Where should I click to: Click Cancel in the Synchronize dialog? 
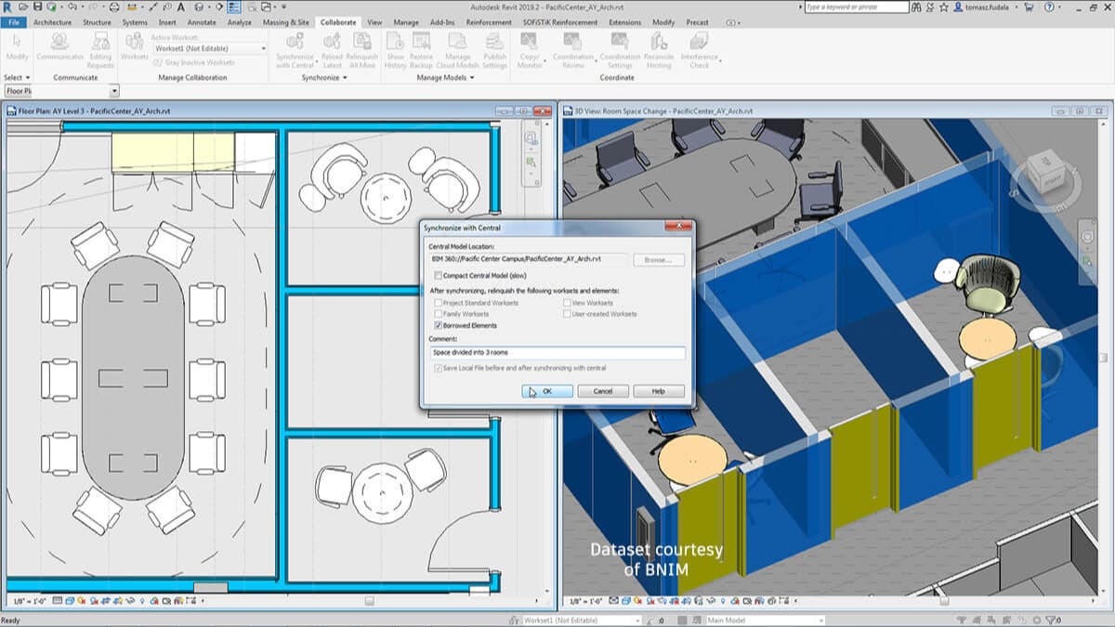[603, 391]
